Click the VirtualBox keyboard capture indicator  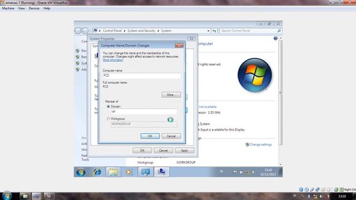341,189
